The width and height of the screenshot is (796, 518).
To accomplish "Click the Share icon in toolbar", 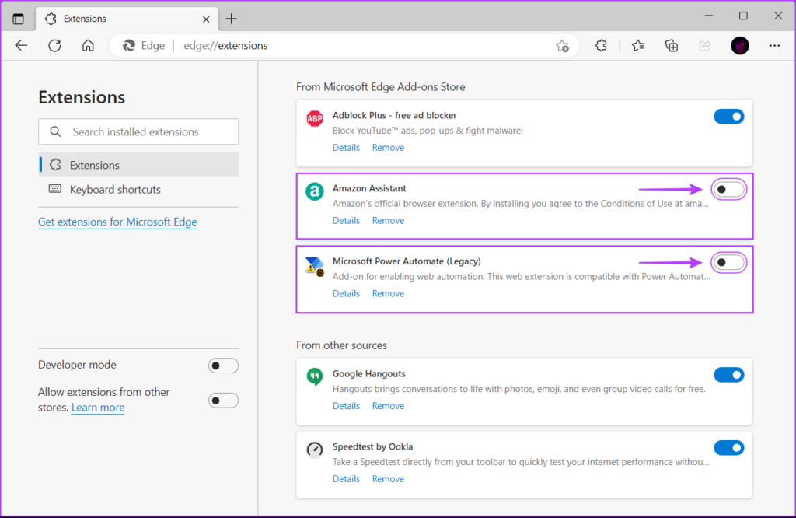I will pyautogui.click(x=705, y=46).
